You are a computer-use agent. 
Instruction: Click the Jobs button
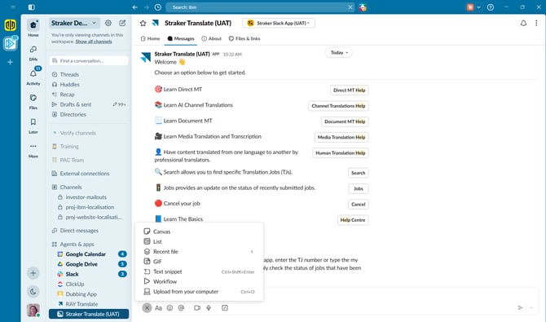(x=359, y=188)
